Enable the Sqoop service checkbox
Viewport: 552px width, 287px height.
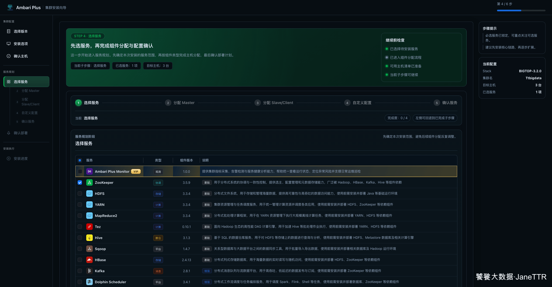[80, 249]
